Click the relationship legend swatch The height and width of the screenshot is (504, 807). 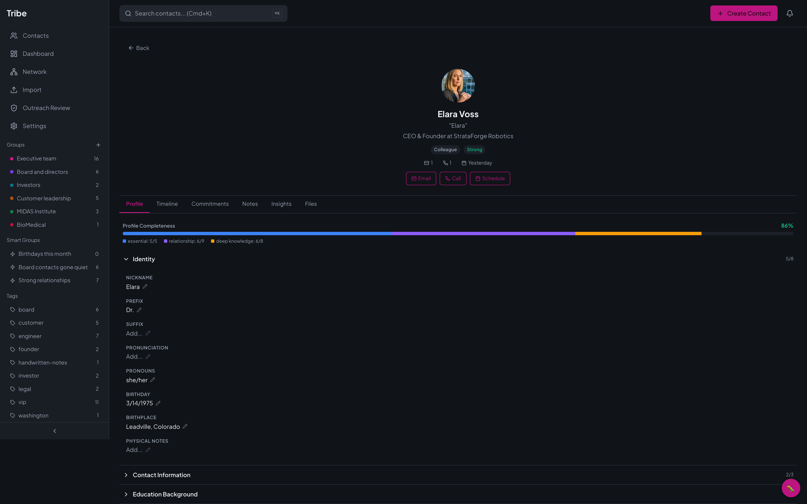(x=166, y=241)
